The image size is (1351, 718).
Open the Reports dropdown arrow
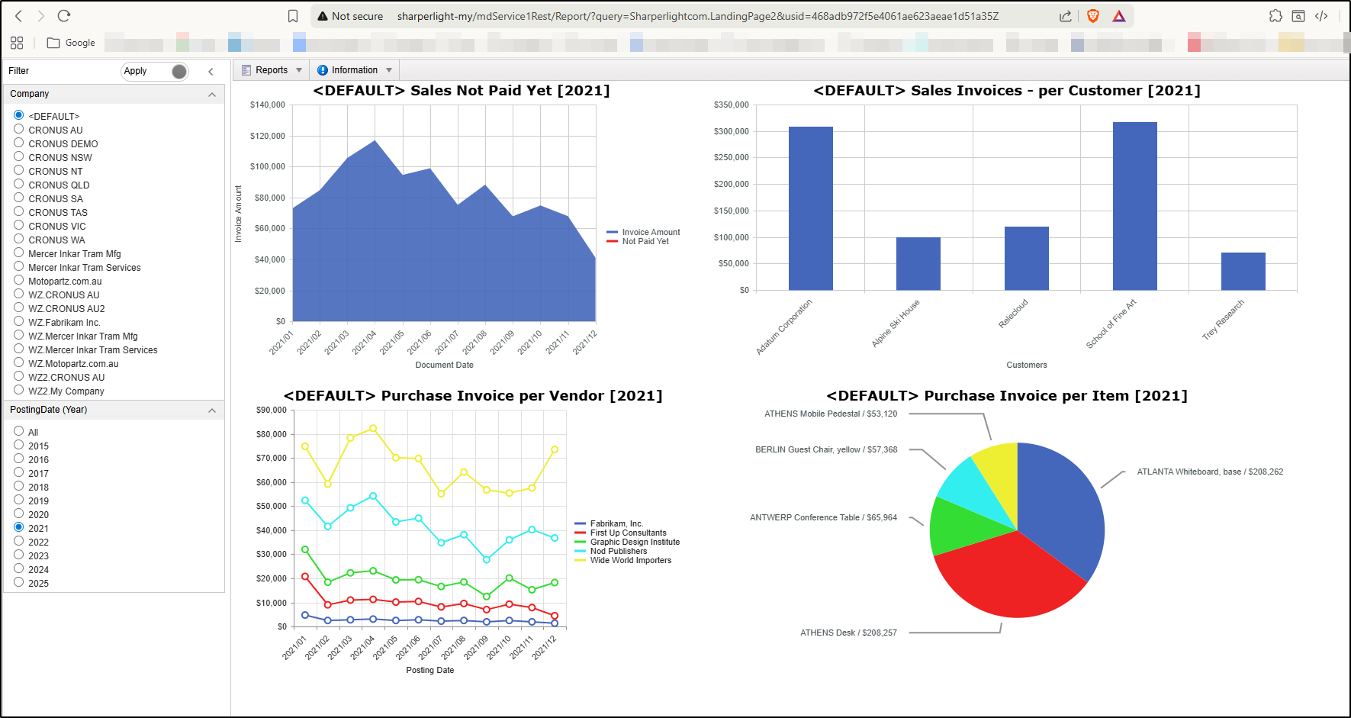pos(299,70)
